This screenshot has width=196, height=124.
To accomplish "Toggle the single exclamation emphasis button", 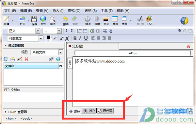I will pyautogui.click(x=67, y=31).
